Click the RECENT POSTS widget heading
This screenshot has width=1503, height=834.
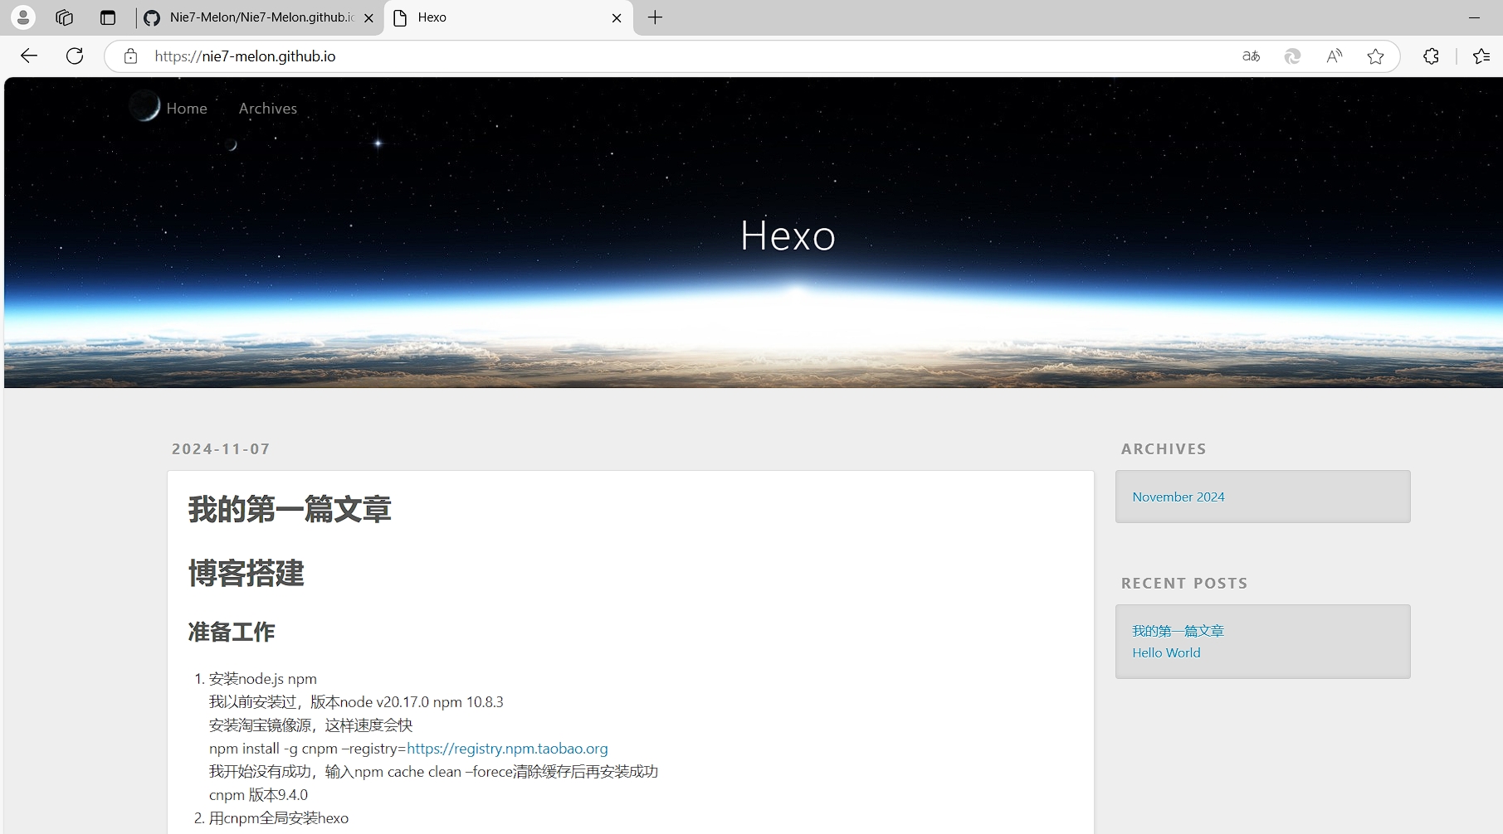coord(1184,583)
